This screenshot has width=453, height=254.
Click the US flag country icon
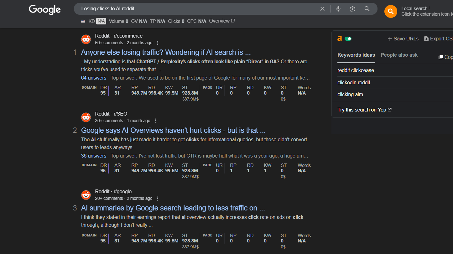[x=83, y=21]
